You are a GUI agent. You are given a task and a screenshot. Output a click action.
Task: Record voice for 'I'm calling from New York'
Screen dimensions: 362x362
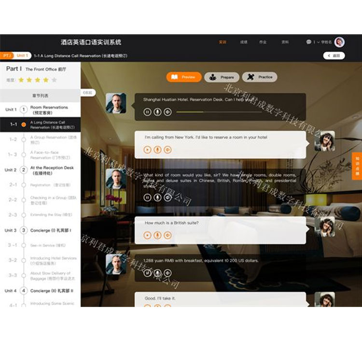(157, 150)
